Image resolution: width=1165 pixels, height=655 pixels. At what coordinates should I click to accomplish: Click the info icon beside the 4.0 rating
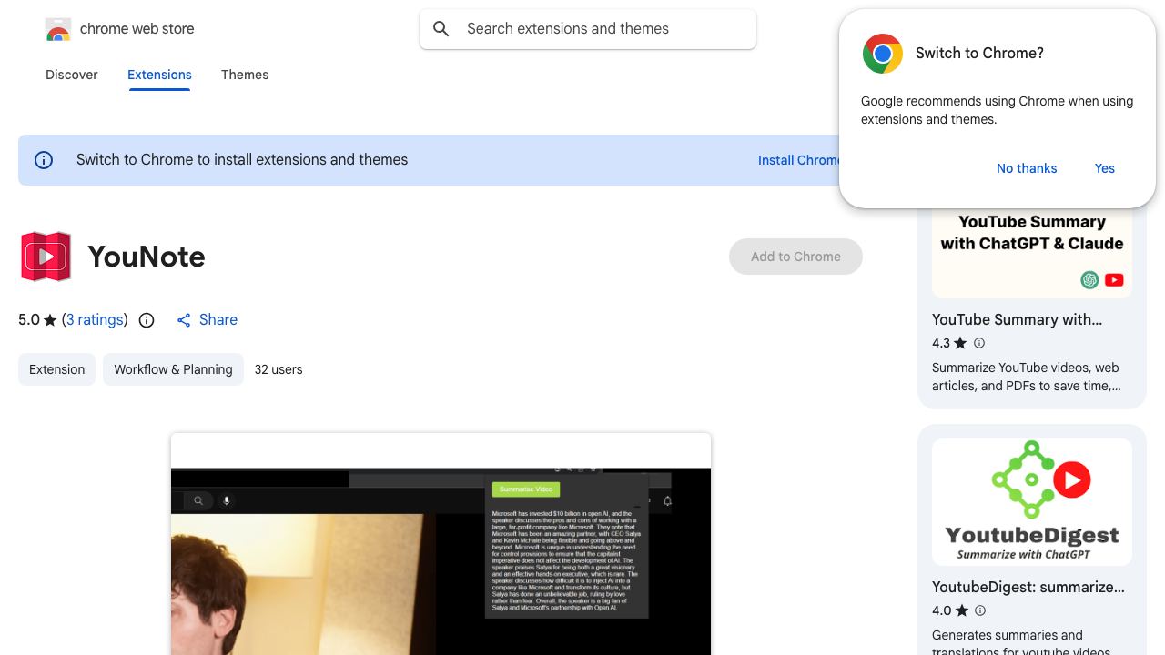[980, 610]
